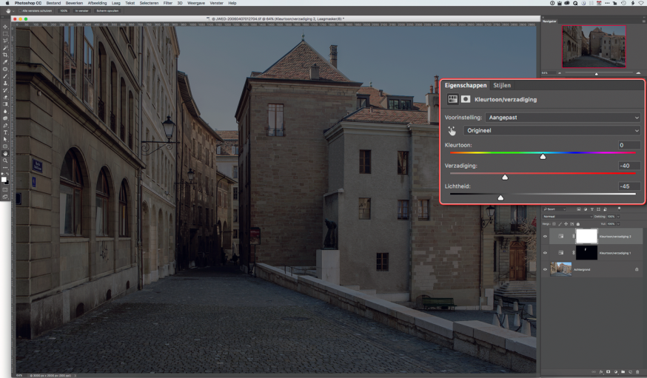Click the Navigator zoom slider handle
Image resolution: width=647 pixels, height=378 pixels.
point(596,74)
